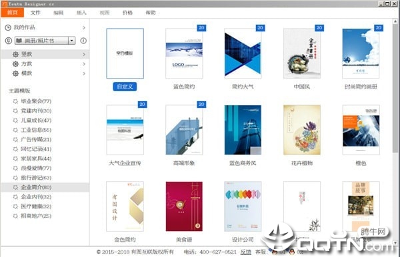
Task: Select the 企业内刊(32) theme category
Action: 36,197
